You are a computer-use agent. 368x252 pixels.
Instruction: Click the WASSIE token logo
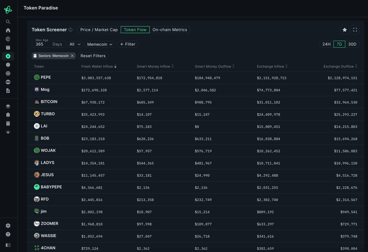37,236
